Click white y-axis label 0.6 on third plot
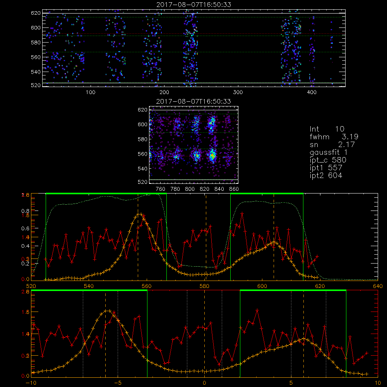Viewport: 387px width, 387px height. pos(25,229)
